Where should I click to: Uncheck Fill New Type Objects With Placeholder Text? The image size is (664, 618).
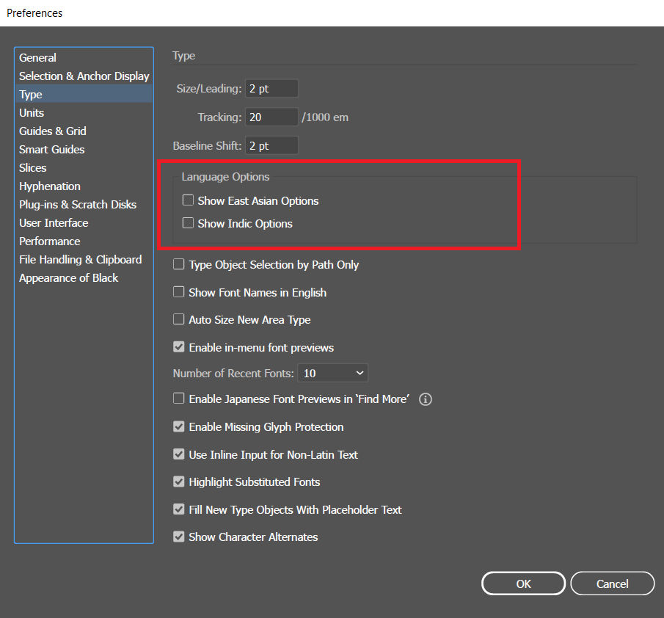point(178,509)
